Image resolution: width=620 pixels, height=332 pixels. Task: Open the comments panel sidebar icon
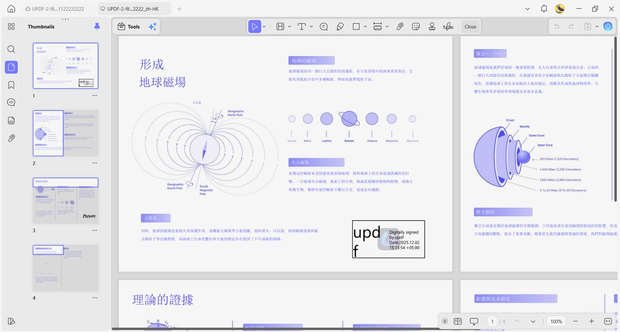pyautogui.click(x=11, y=103)
